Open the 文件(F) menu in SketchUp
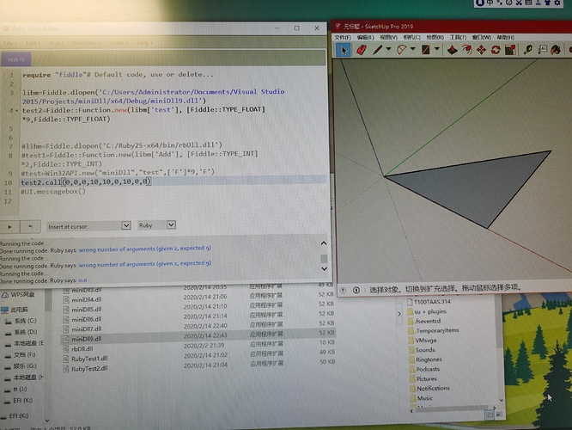The width and height of the screenshot is (572, 430). point(343,37)
